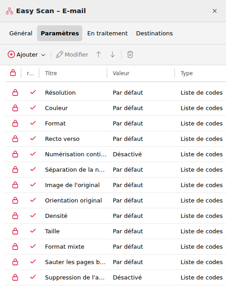Select the Séparation de la n... title

(75, 169)
